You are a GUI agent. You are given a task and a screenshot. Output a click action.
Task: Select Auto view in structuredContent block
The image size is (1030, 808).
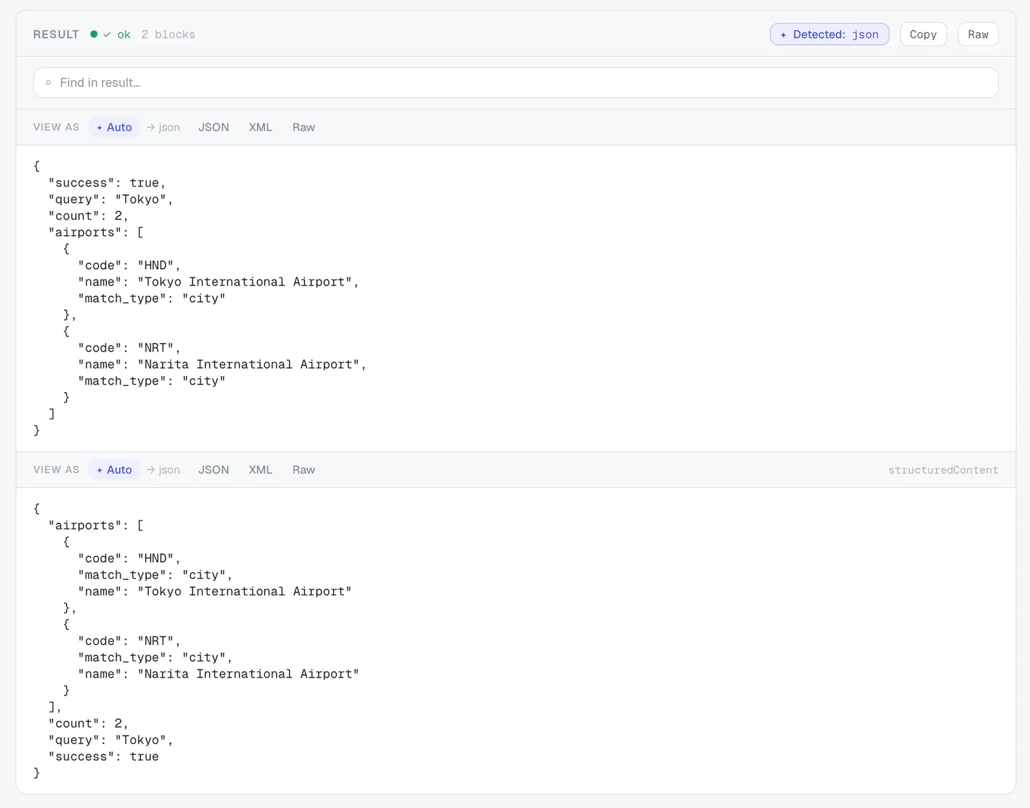pyautogui.click(x=114, y=470)
